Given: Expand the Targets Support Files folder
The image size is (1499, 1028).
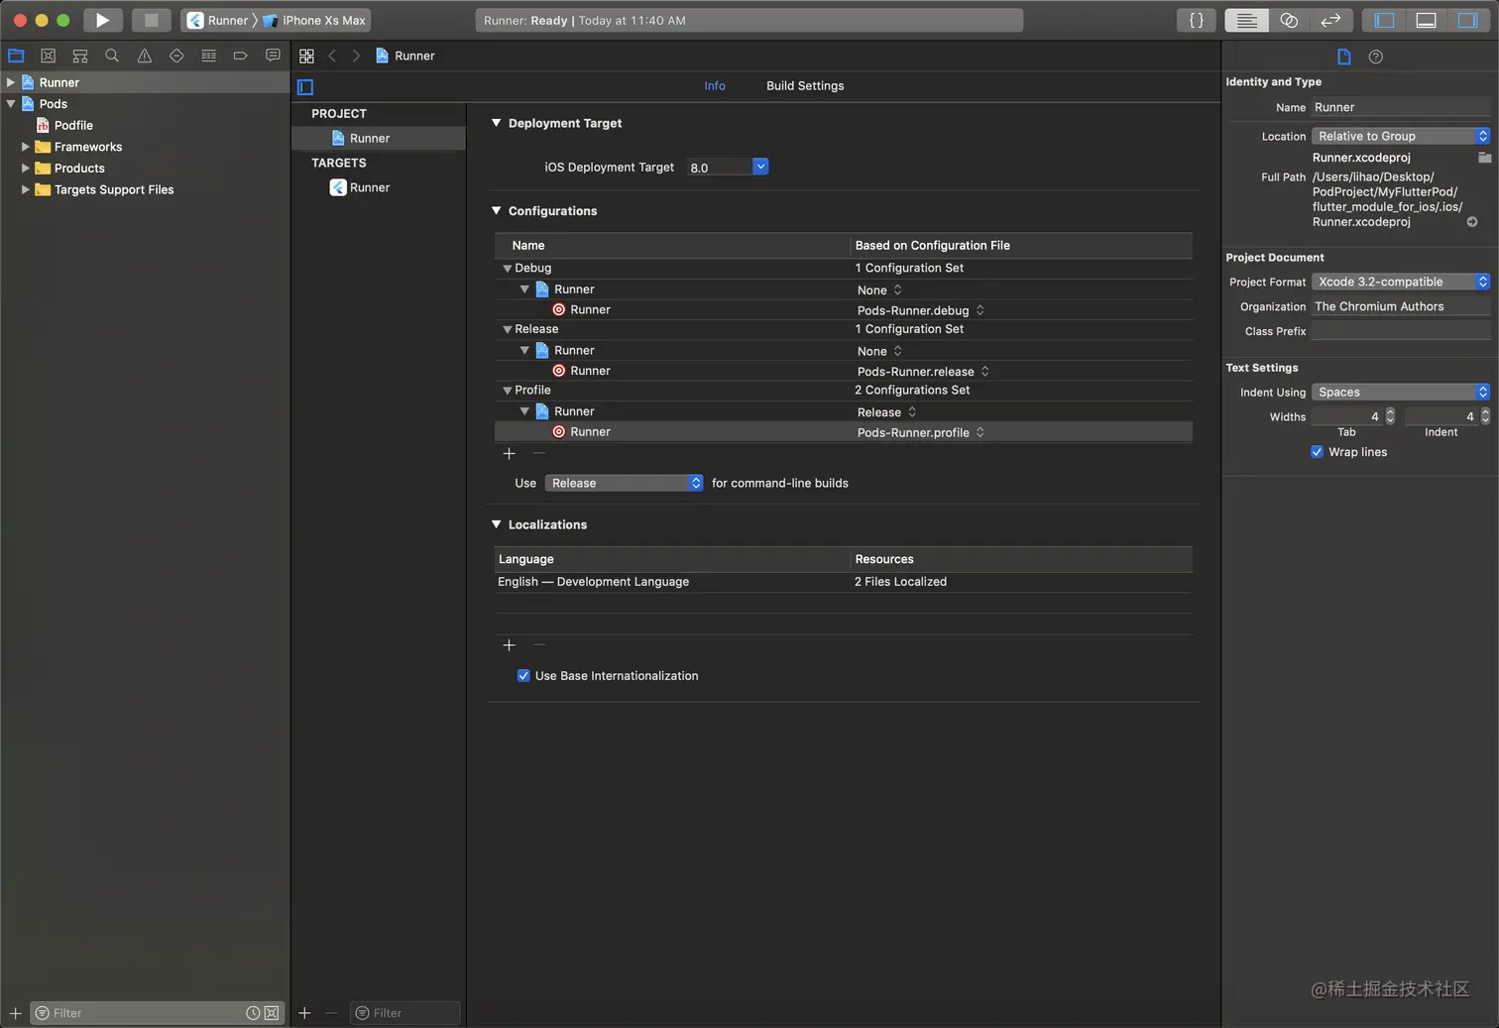Looking at the screenshot, I should pyautogui.click(x=25, y=189).
